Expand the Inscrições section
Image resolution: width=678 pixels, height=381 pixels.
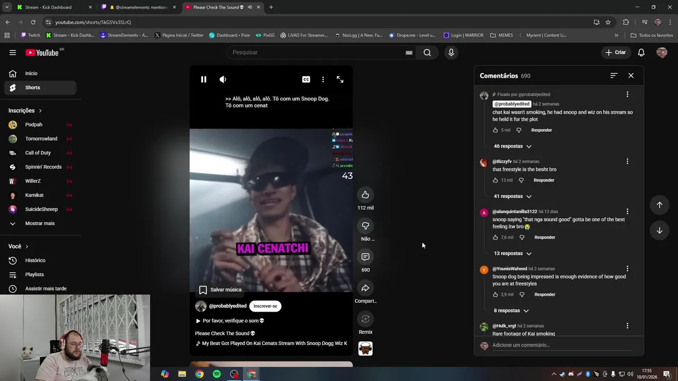click(x=25, y=111)
